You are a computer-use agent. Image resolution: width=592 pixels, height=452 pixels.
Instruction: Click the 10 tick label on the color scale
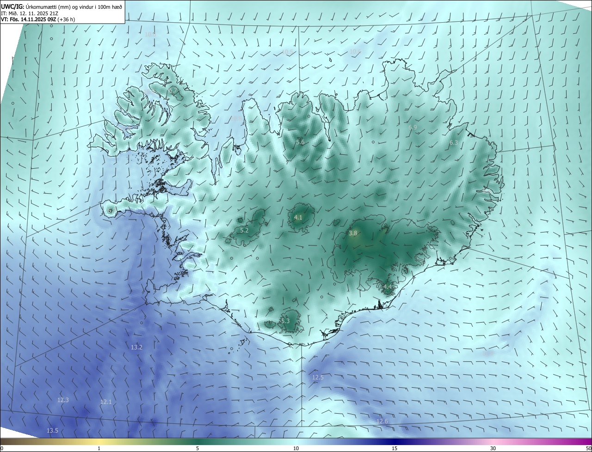[x=296, y=448]
